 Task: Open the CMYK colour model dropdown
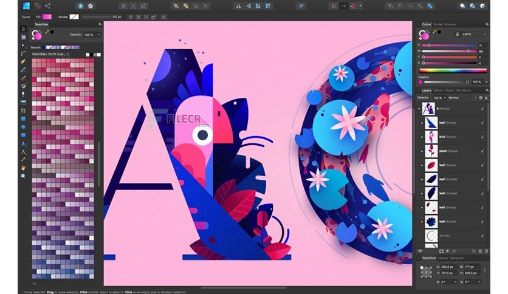(473, 34)
